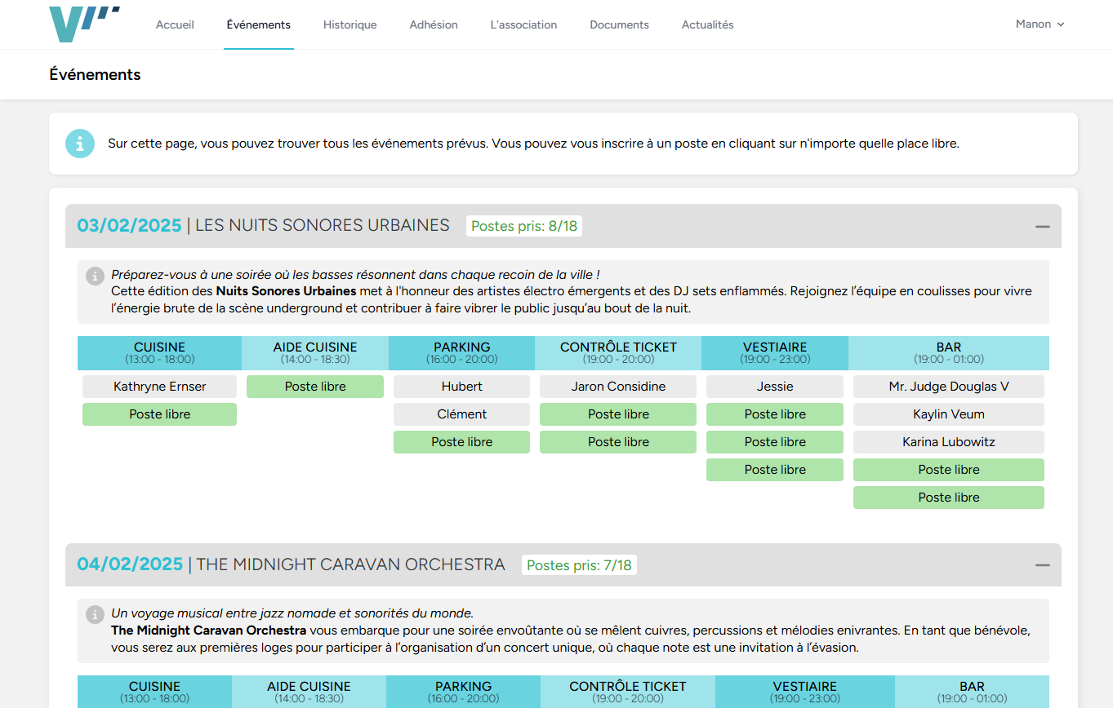Click Kathryne Ernser's Cuisine assignment
Image resolution: width=1113 pixels, height=708 pixels.
(159, 386)
